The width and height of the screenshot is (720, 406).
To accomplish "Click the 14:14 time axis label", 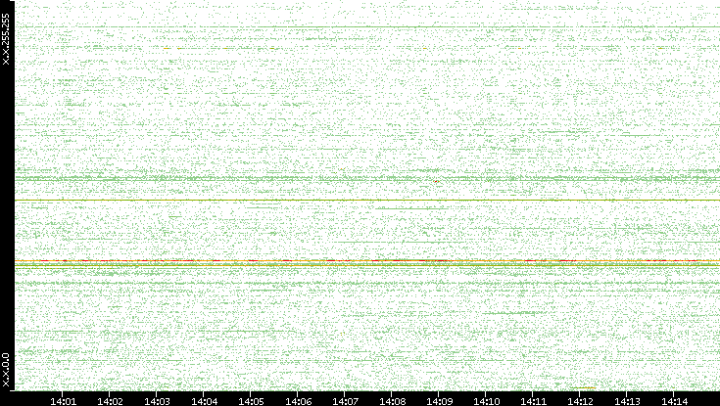I will pos(674,402).
